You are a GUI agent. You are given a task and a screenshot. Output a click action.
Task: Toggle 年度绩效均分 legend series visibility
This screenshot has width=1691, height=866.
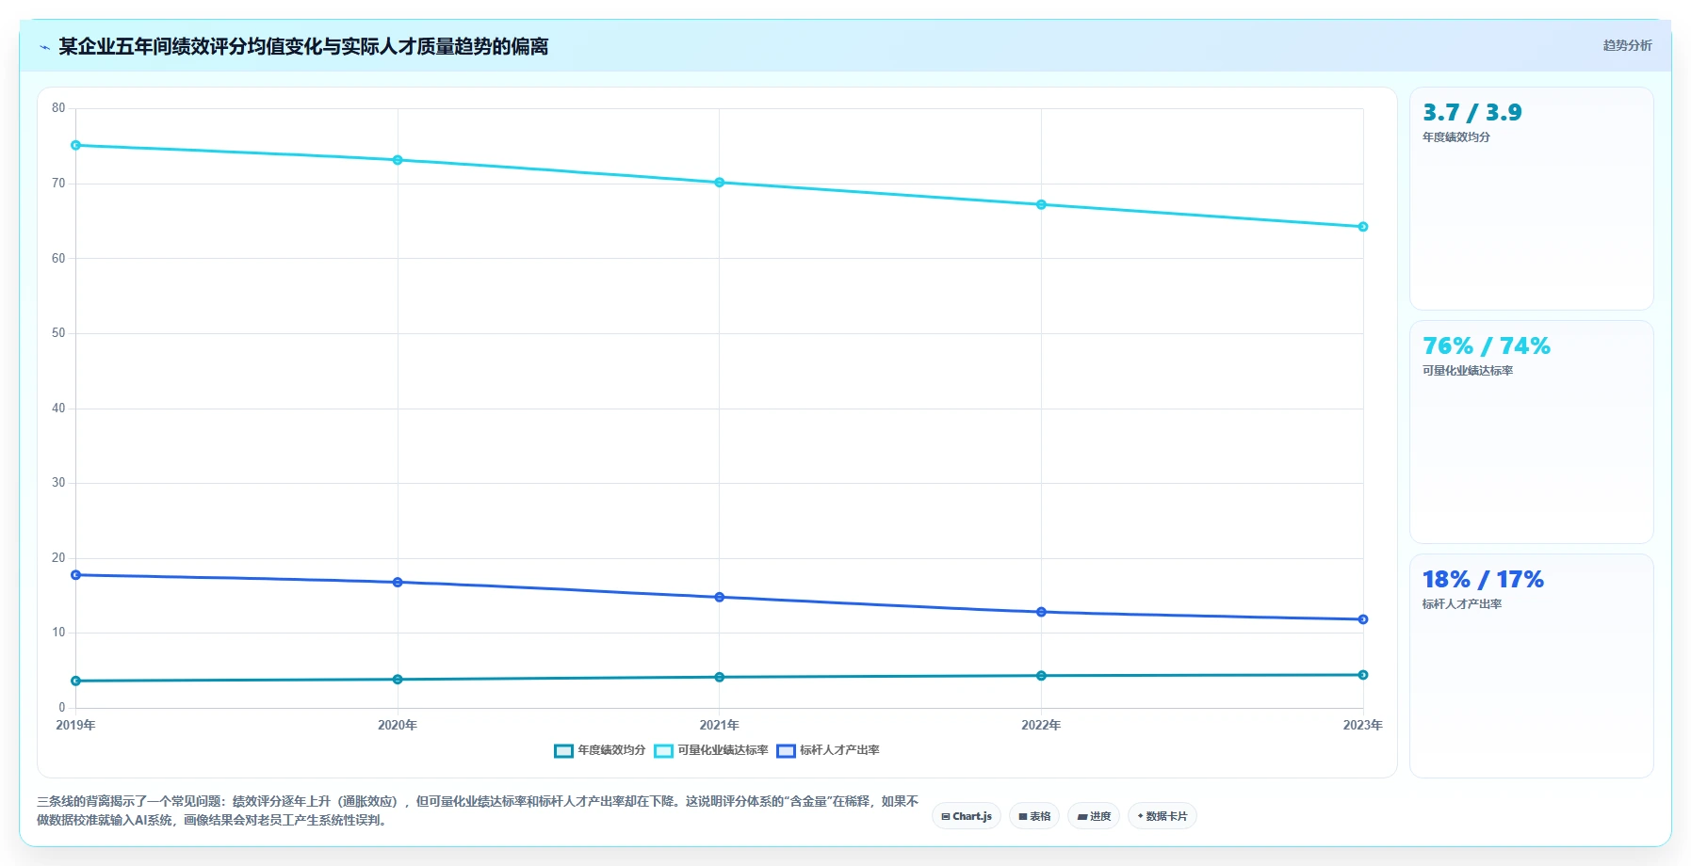600,750
